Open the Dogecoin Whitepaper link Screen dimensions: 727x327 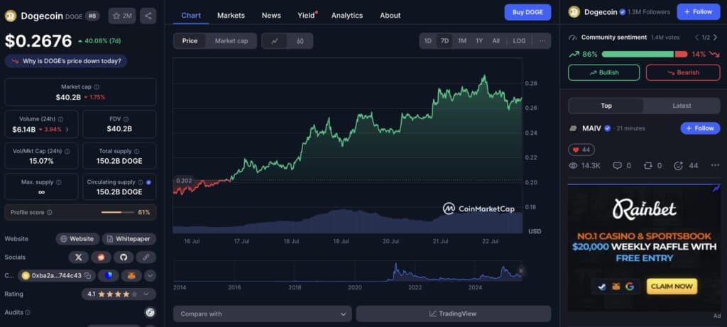129,239
